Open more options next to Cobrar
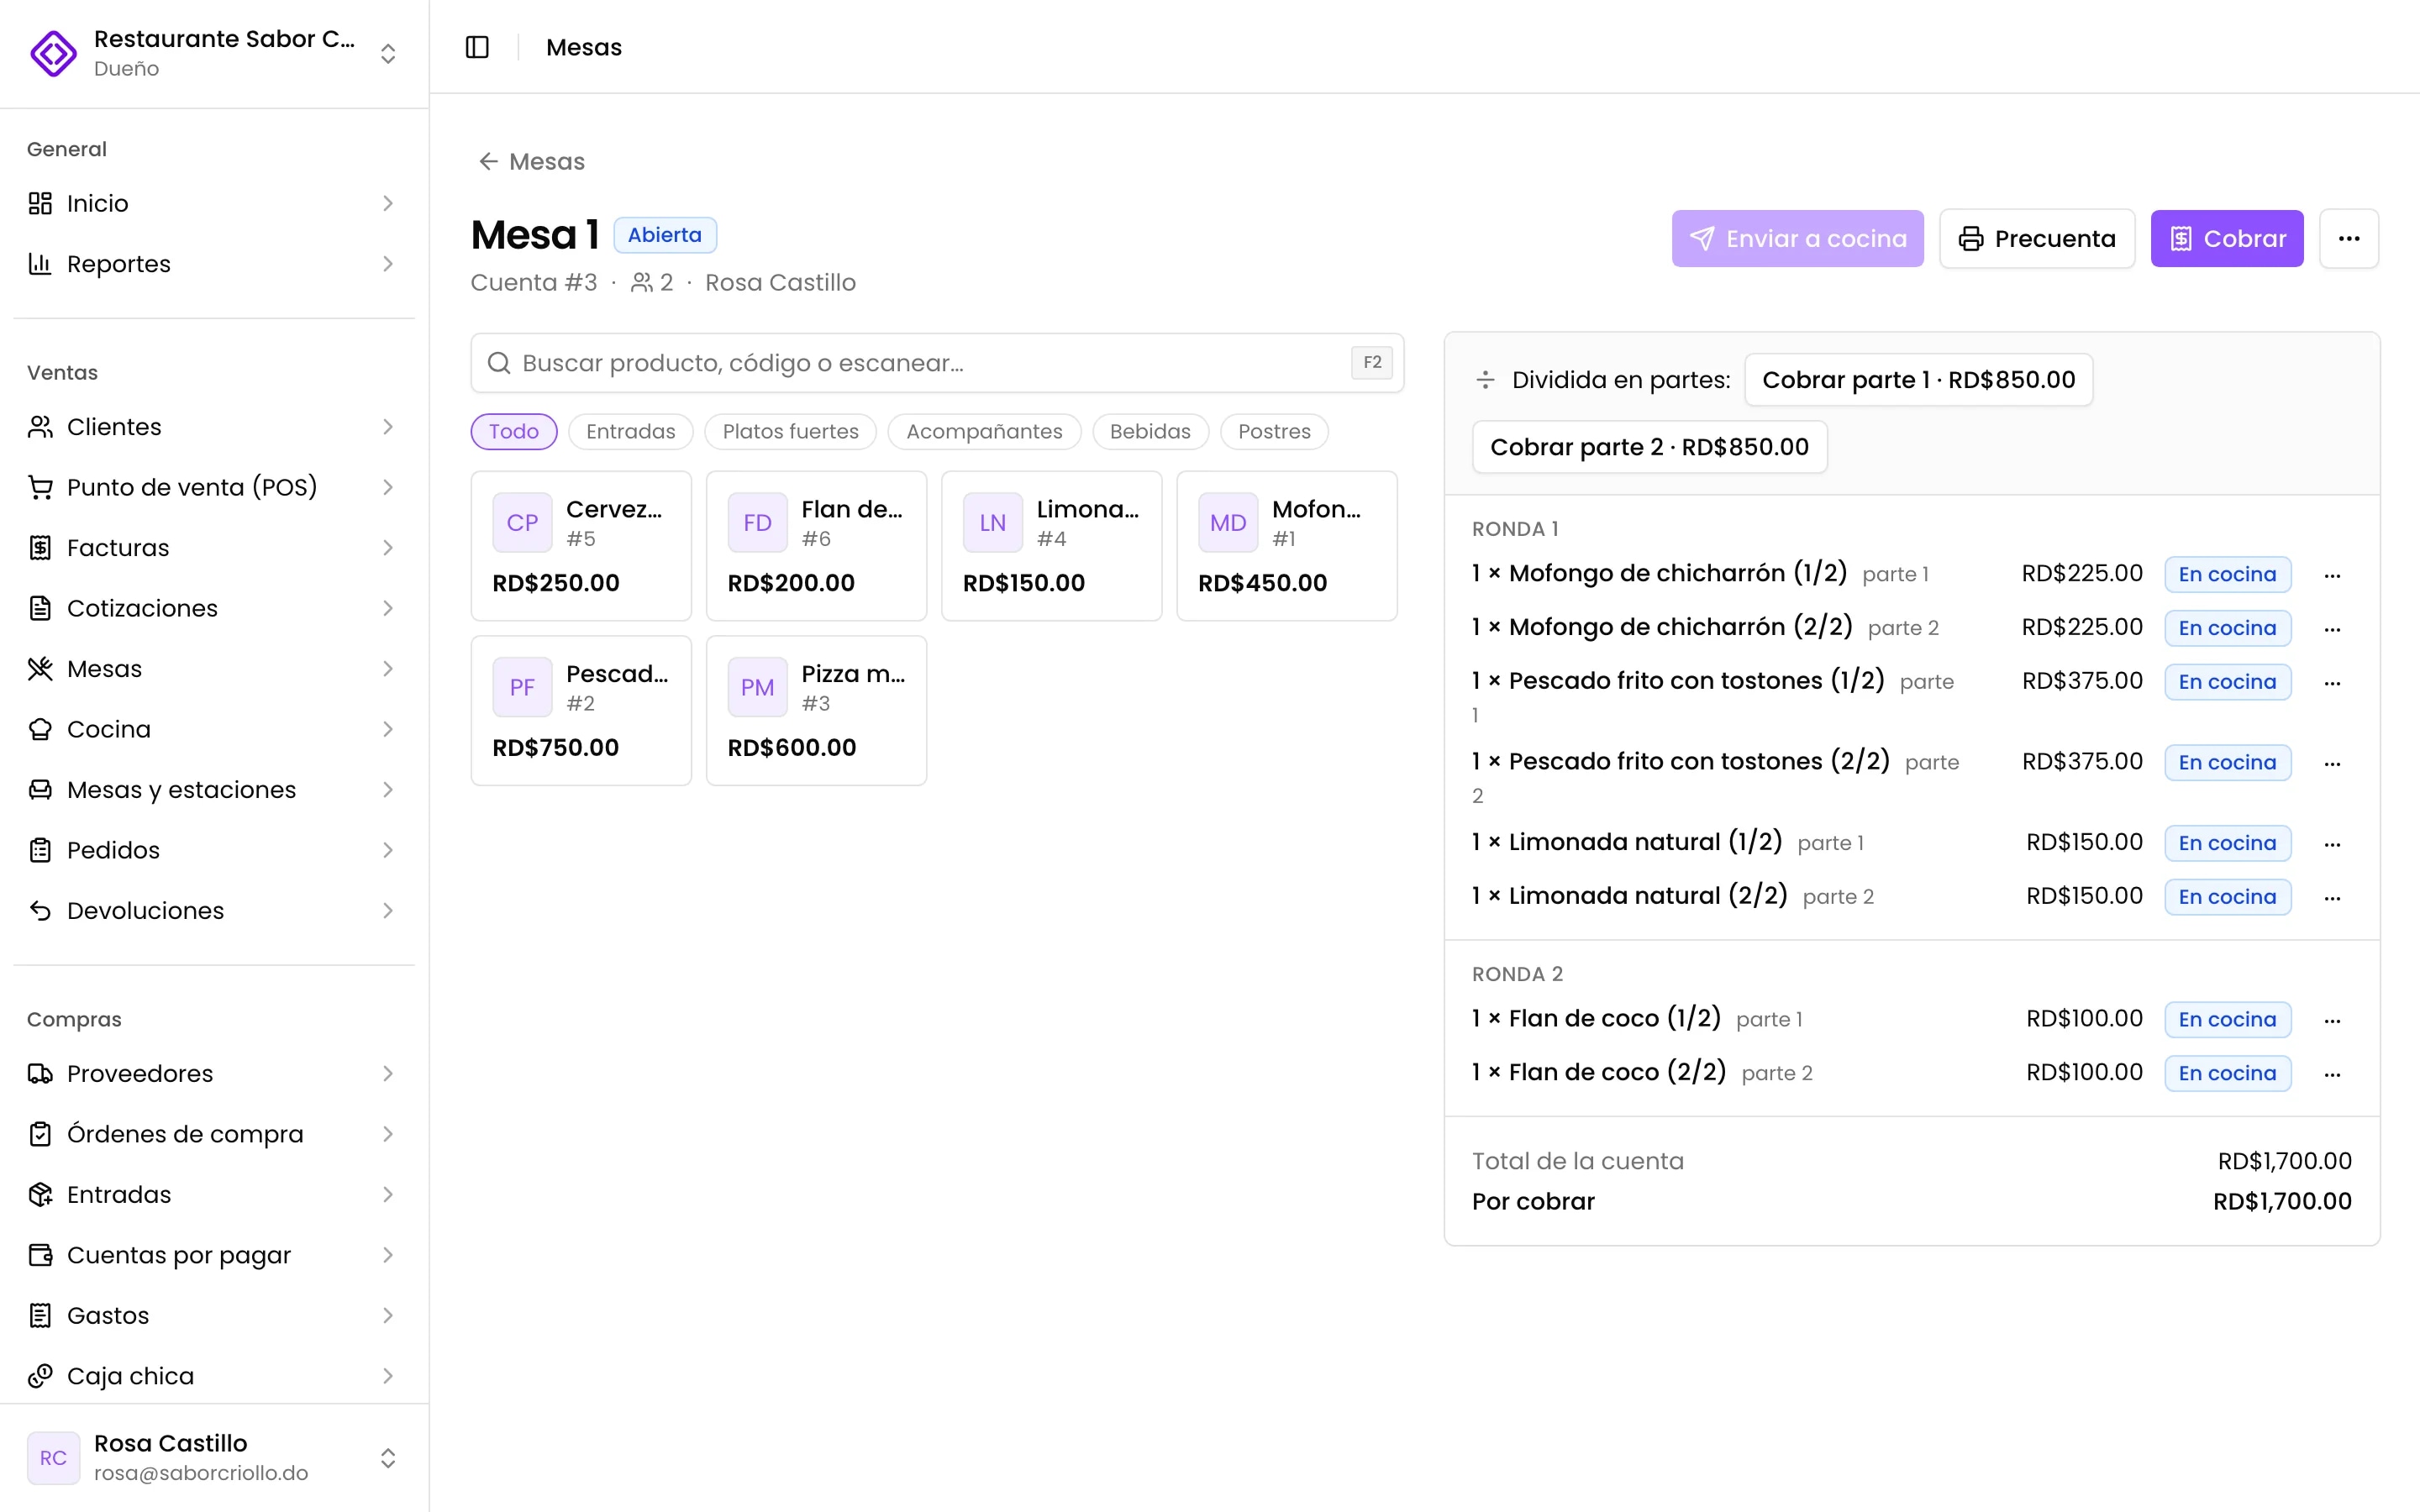2420x1512 pixels. [x=2349, y=238]
